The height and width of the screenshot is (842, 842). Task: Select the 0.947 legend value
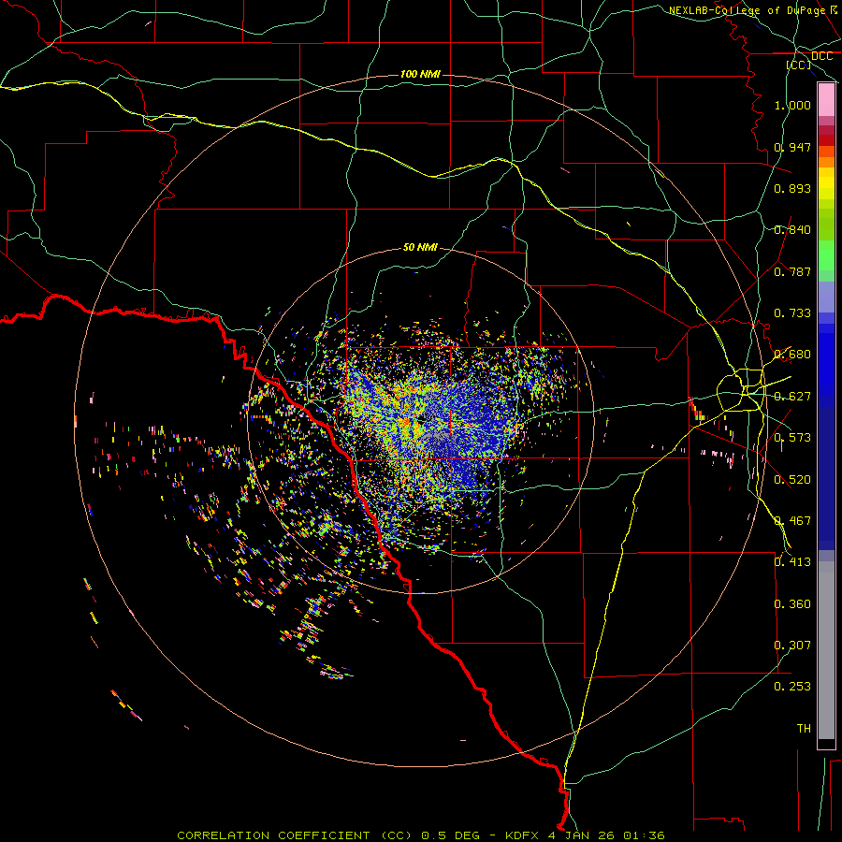pyautogui.click(x=792, y=147)
